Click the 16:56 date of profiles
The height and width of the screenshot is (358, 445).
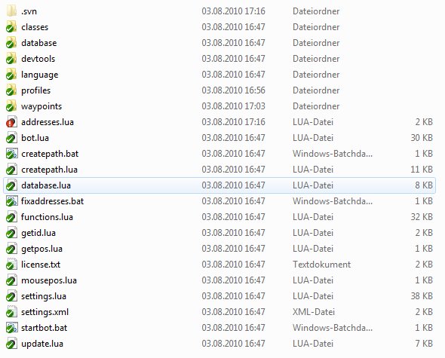tap(233, 90)
